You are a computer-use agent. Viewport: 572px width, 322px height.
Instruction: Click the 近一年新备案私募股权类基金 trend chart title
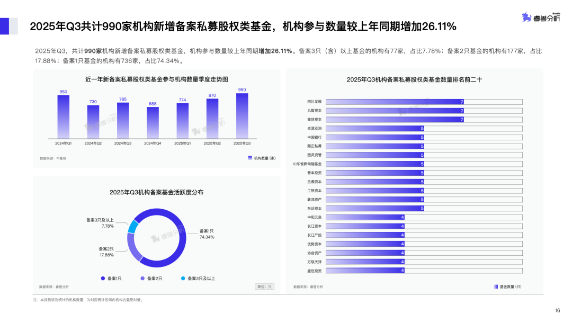(x=156, y=79)
